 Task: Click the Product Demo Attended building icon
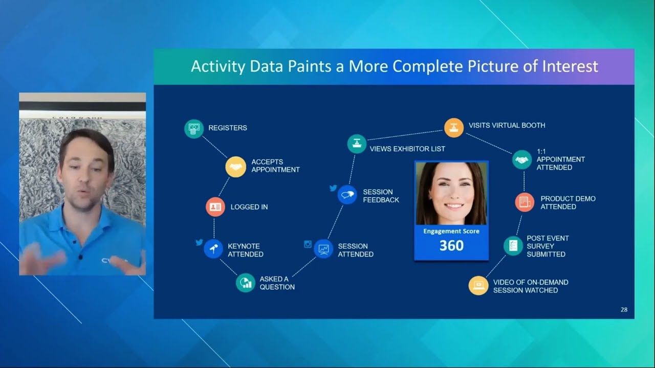tap(525, 202)
